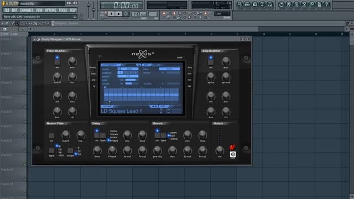Click the Amp Modifier spread knob
Screen dimensions: 354x199
click(x=226, y=77)
